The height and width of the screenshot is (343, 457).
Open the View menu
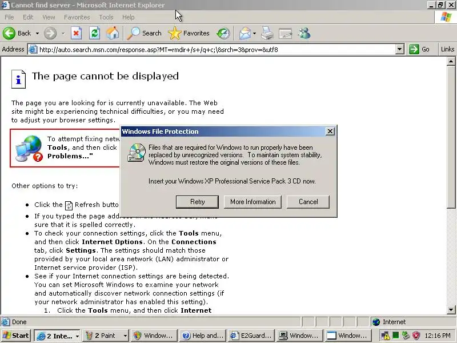49,17
